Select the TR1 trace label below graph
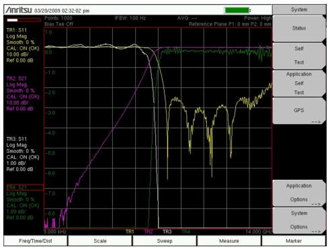This screenshot has height=249, width=330. point(130,232)
